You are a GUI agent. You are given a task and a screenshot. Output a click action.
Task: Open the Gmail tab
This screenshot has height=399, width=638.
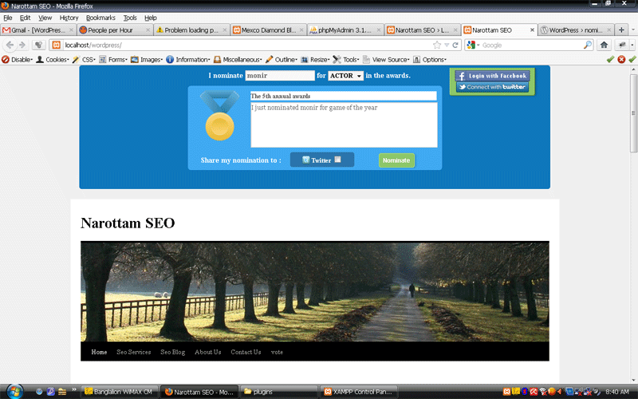pos(37,30)
